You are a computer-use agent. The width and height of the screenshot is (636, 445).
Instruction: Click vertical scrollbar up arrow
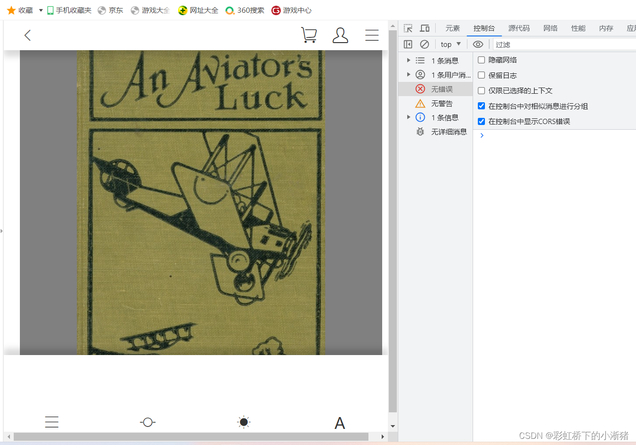pyautogui.click(x=393, y=26)
